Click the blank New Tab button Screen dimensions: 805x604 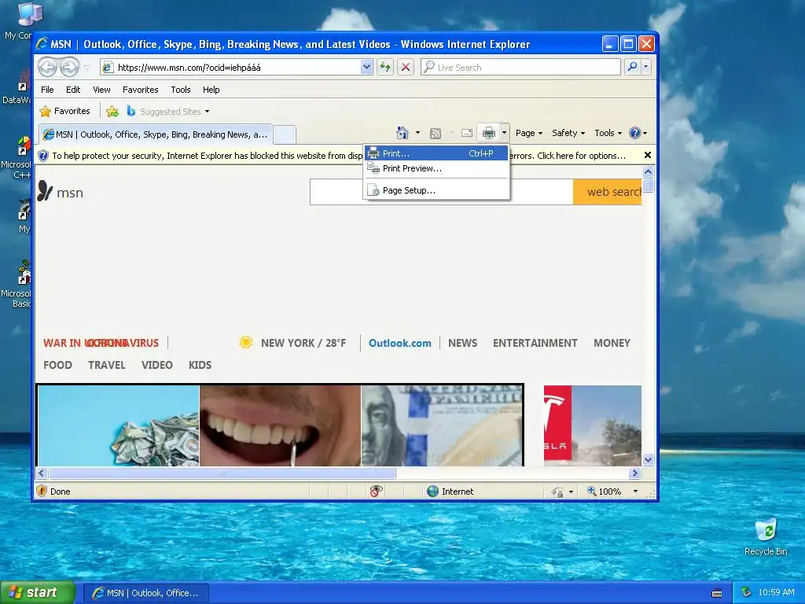pos(284,134)
